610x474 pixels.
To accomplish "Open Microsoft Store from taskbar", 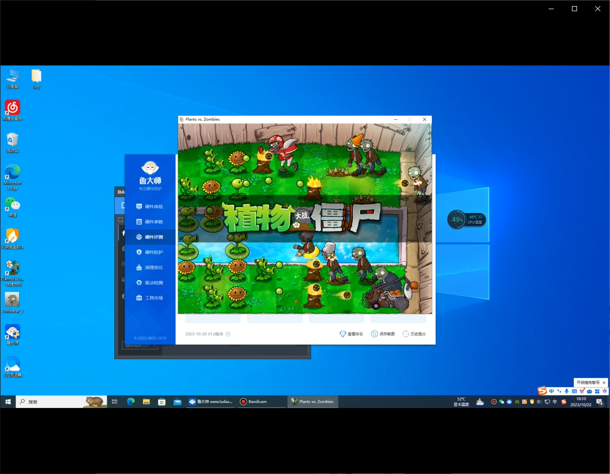I will coord(162,401).
